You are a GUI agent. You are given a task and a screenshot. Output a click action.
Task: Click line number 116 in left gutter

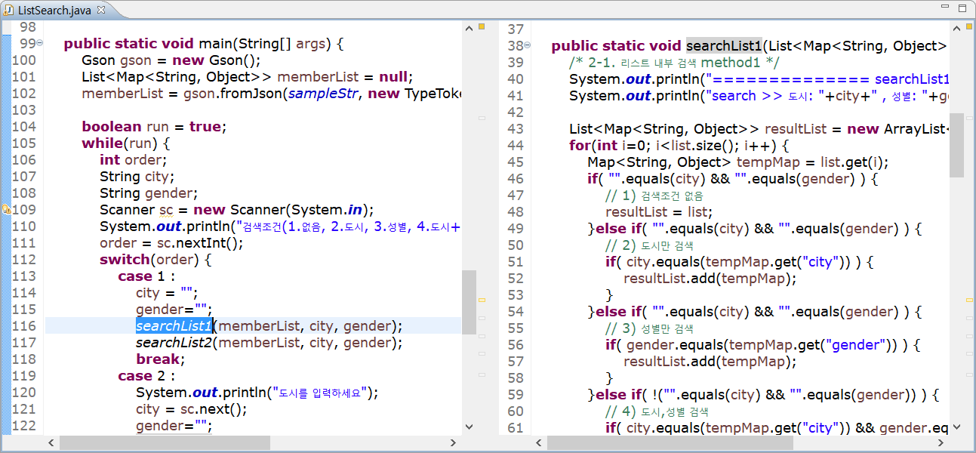(23, 325)
